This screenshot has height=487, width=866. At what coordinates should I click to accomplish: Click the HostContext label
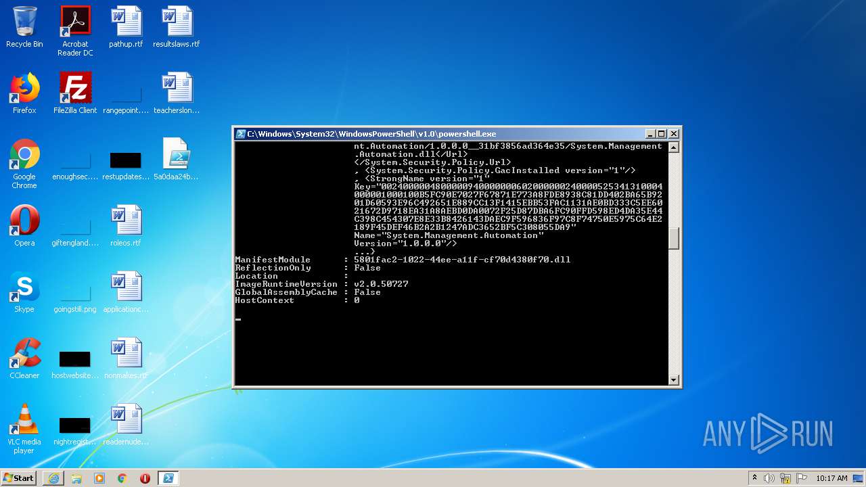coord(265,300)
